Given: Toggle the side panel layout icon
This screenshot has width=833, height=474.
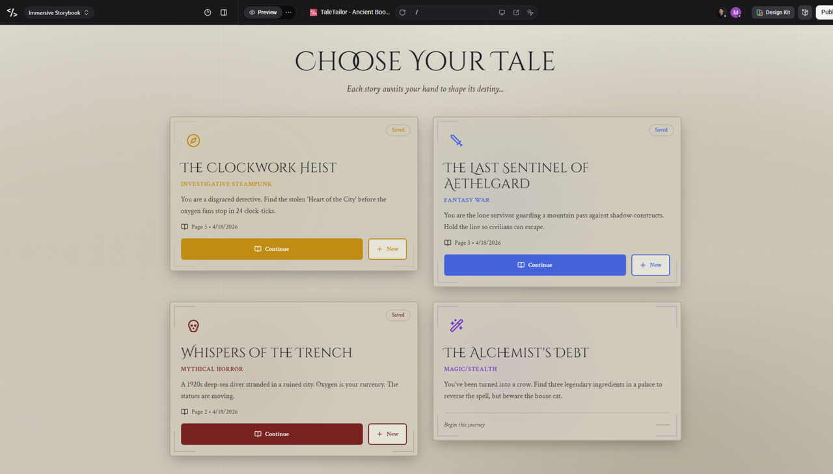Looking at the screenshot, I should pyautogui.click(x=224, y=12).
